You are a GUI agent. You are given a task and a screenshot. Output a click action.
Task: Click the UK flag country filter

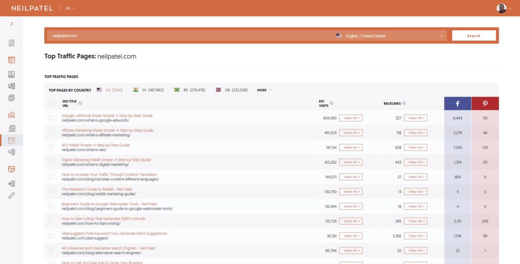(x=218, y=90)
